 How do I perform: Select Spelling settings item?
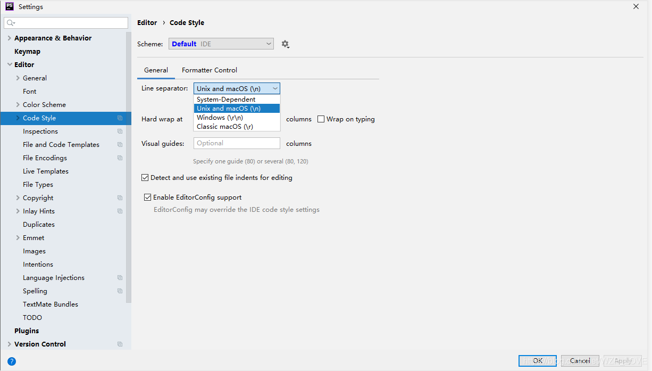(35, 291)
